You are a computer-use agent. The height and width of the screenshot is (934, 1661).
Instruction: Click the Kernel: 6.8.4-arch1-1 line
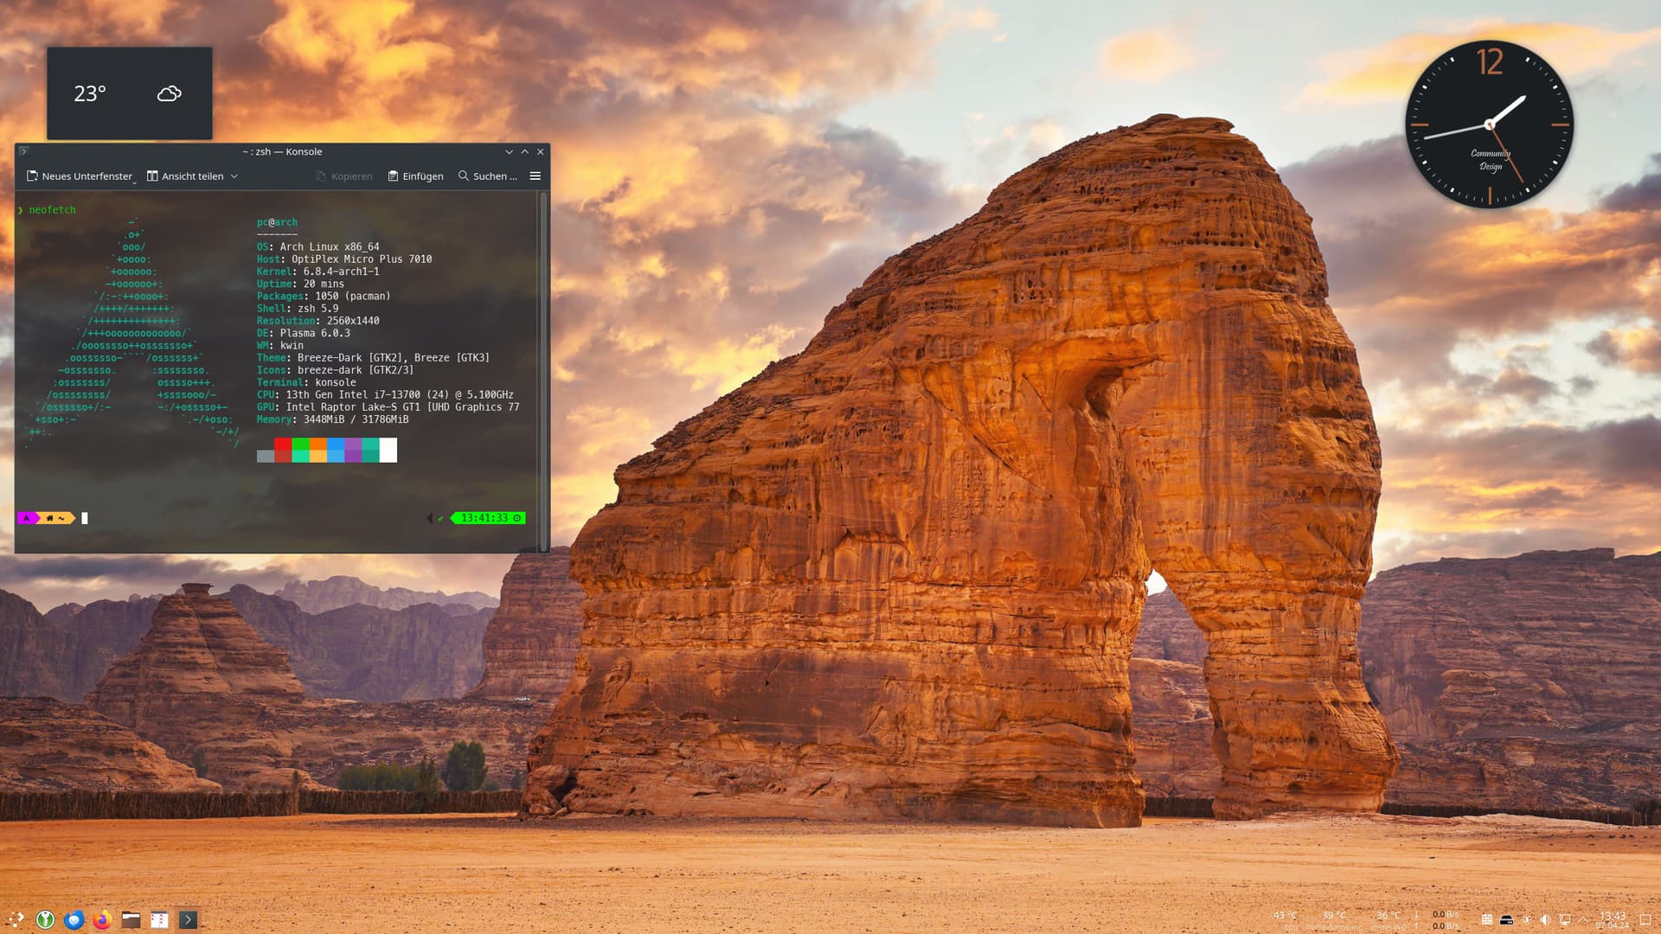click(317, 272)
